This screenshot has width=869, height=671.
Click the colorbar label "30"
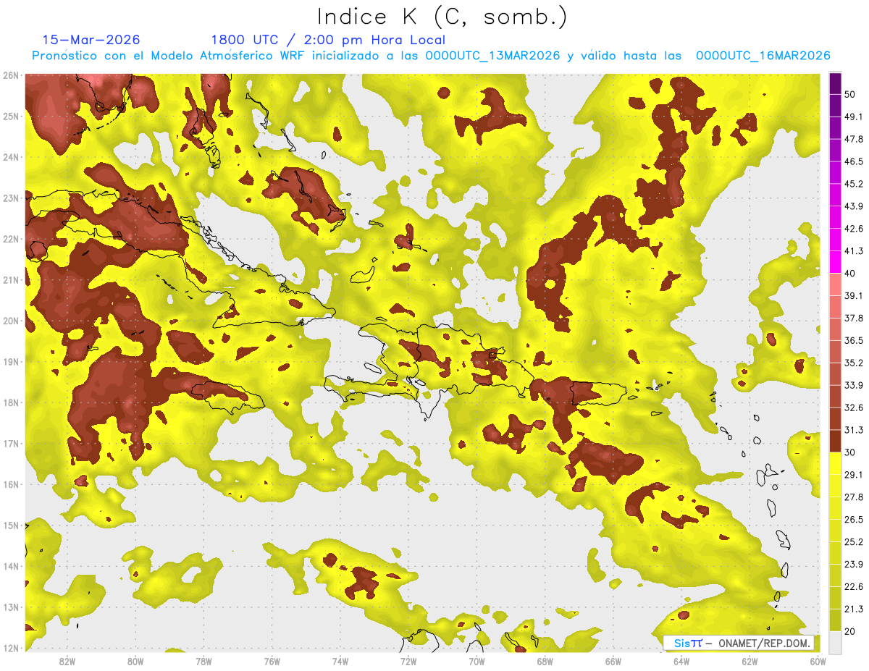click(x=850, y=452)
